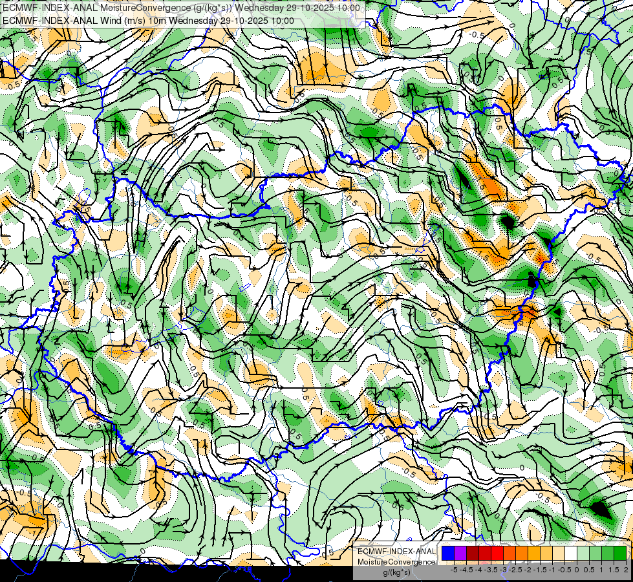Select the white legend color swatch
The width and height of the screenshot is (633, 582).
click(571, 553)
